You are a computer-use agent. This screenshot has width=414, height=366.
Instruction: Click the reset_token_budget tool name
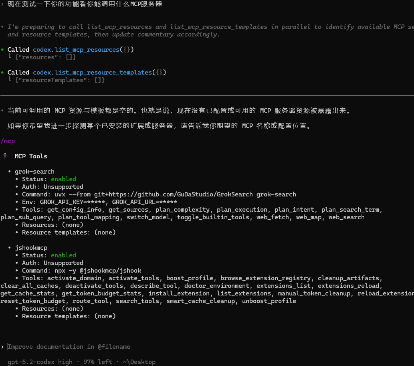click(33, 301)
